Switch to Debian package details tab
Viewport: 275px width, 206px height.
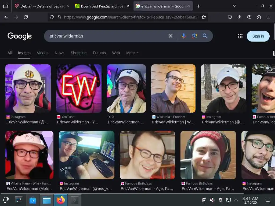click(42, 6)
